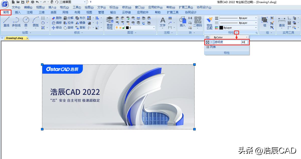Toggle the layer lock padlock icon
This screenshot has height=159, width=301.
[123, 28]
